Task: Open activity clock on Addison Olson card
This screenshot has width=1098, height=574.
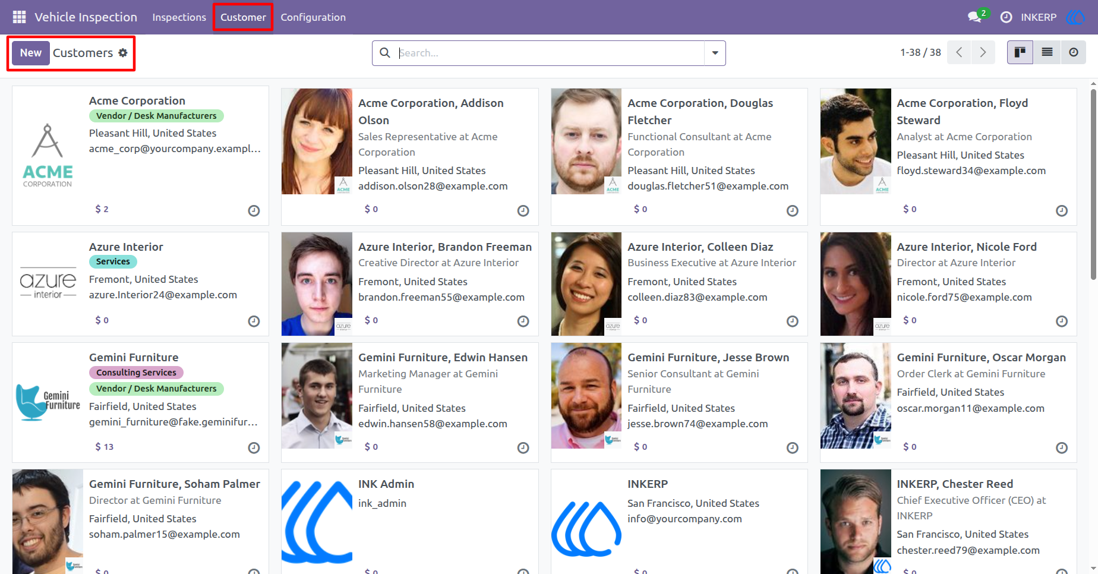Action: click(x=523, y=210)
